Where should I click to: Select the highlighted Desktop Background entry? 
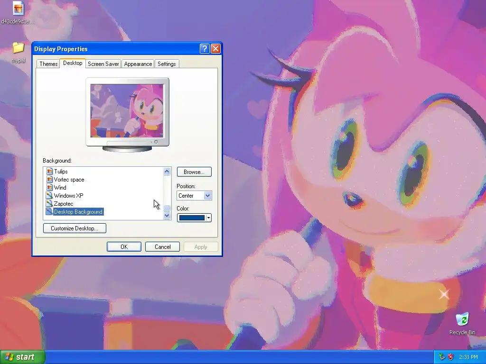[78, 211]
